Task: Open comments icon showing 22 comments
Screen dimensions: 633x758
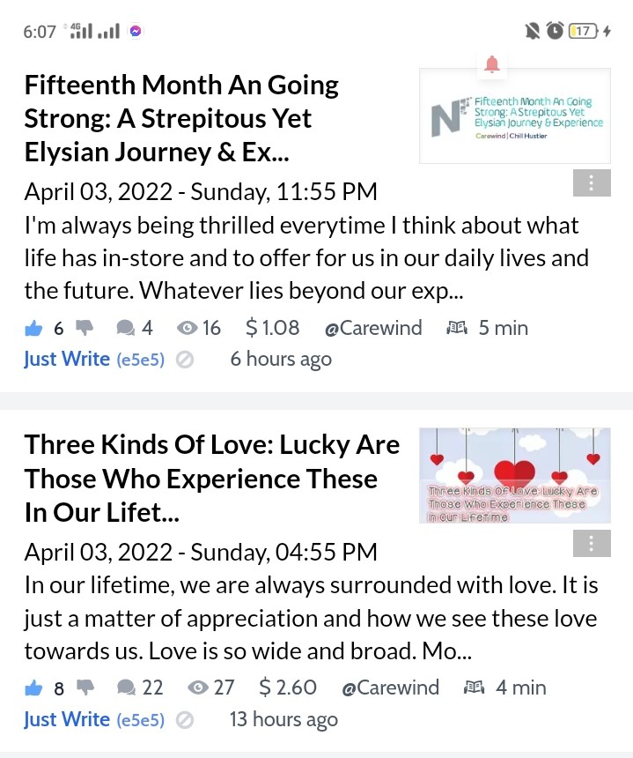Action: pyautogui.click(x=126, y=687)
